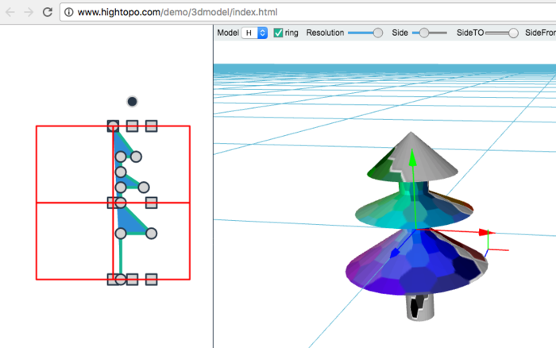
Task: Adjust the Resolution slider handle
Action: [x=378, y=33]
